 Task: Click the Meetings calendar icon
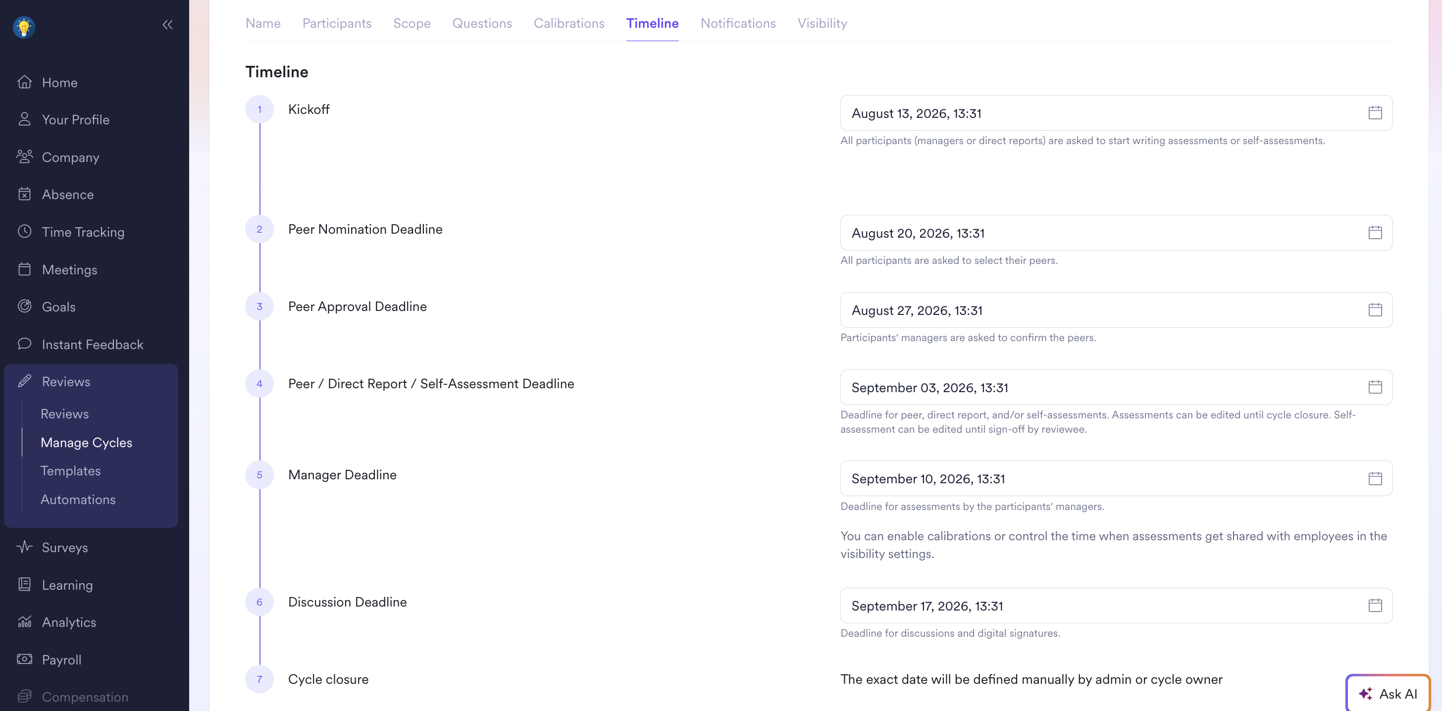(25, 269)
